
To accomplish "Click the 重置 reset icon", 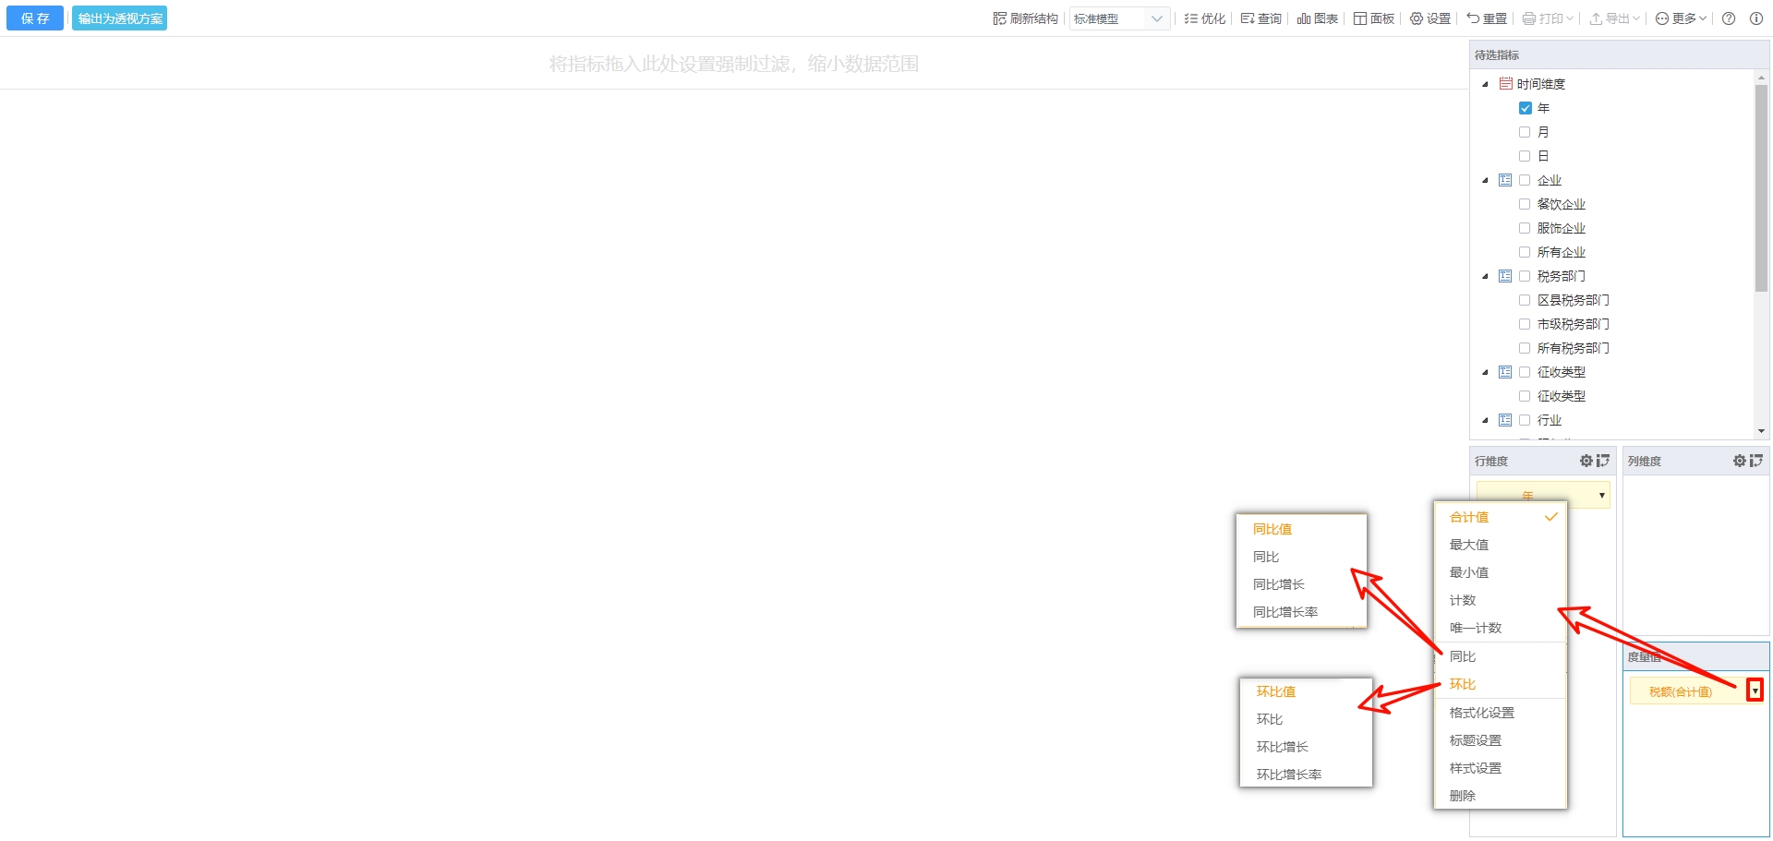I will coord(1473,18).
